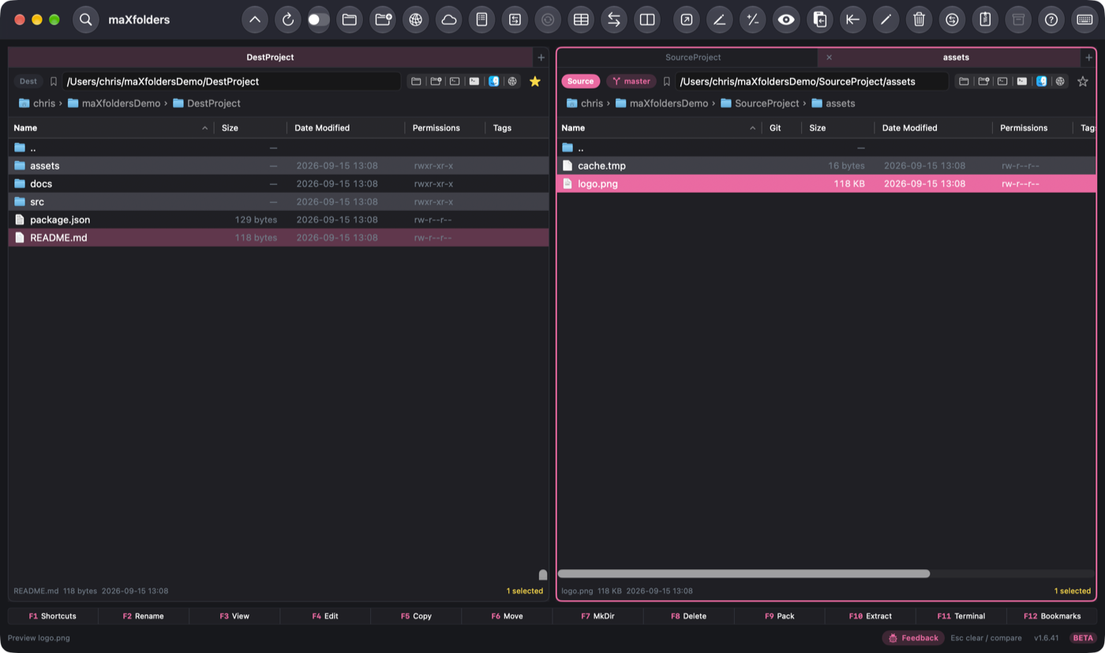Select package.json in left panel
The image size is (1105, 653).
click(x=279, y=220)
